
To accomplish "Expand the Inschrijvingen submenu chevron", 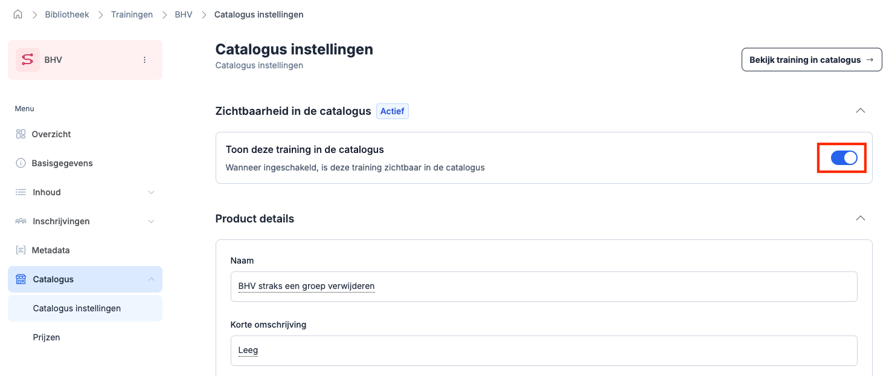I will point(151,221).
